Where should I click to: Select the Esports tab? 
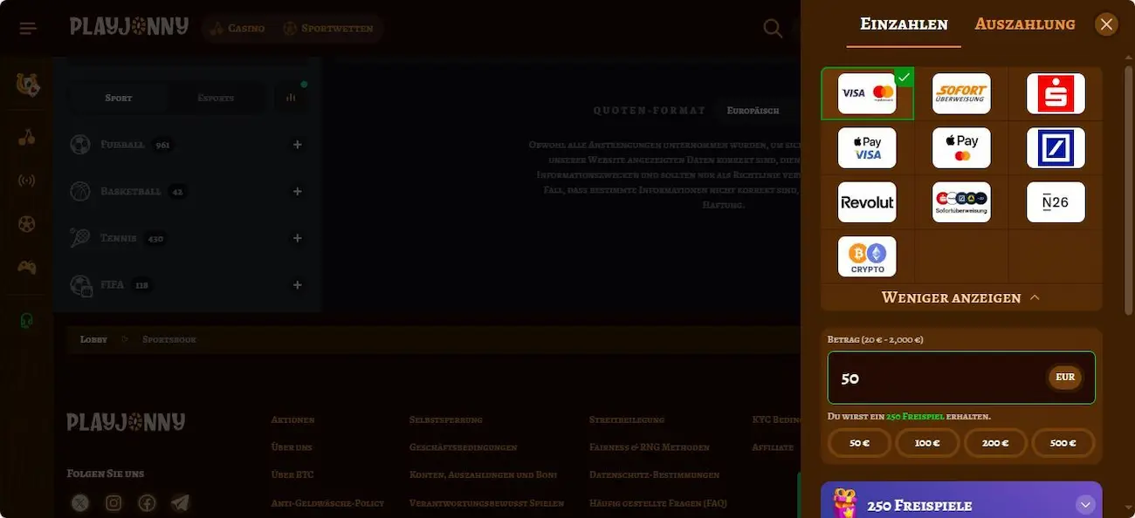click(216, 98)
